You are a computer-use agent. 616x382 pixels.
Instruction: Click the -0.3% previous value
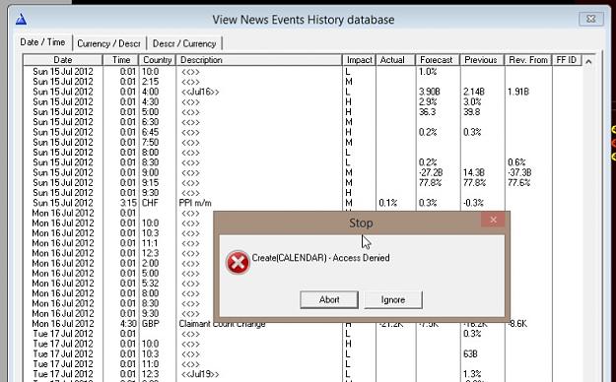click(x=473, y=203)
